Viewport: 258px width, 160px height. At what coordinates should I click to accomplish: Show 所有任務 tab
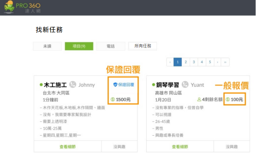(x=143, y=46)
